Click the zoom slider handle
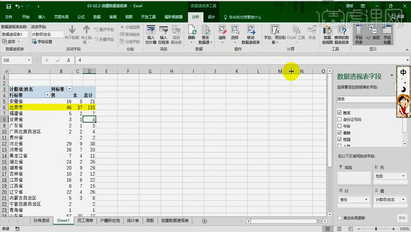 (x=376, y=229)
